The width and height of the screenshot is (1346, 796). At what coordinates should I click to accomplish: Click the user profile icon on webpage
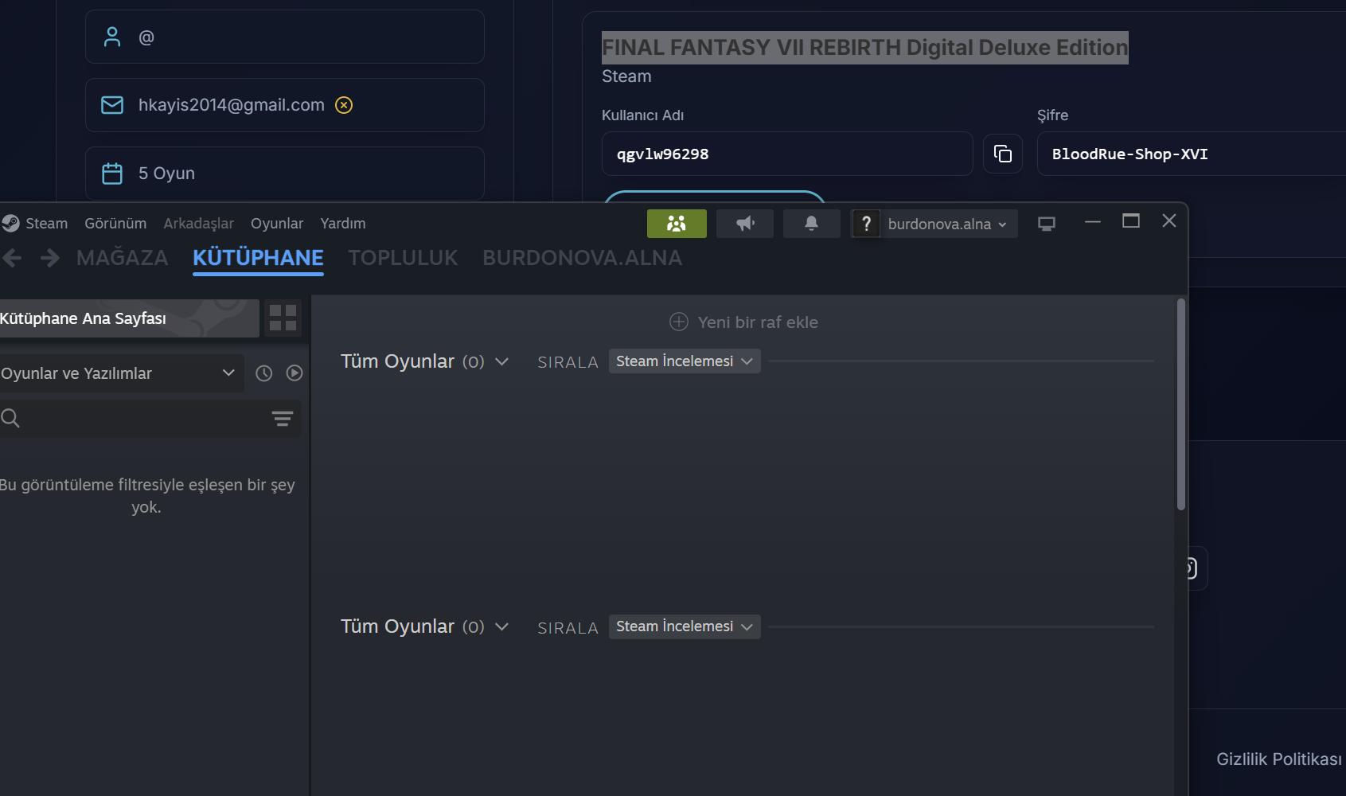[112, 37]
